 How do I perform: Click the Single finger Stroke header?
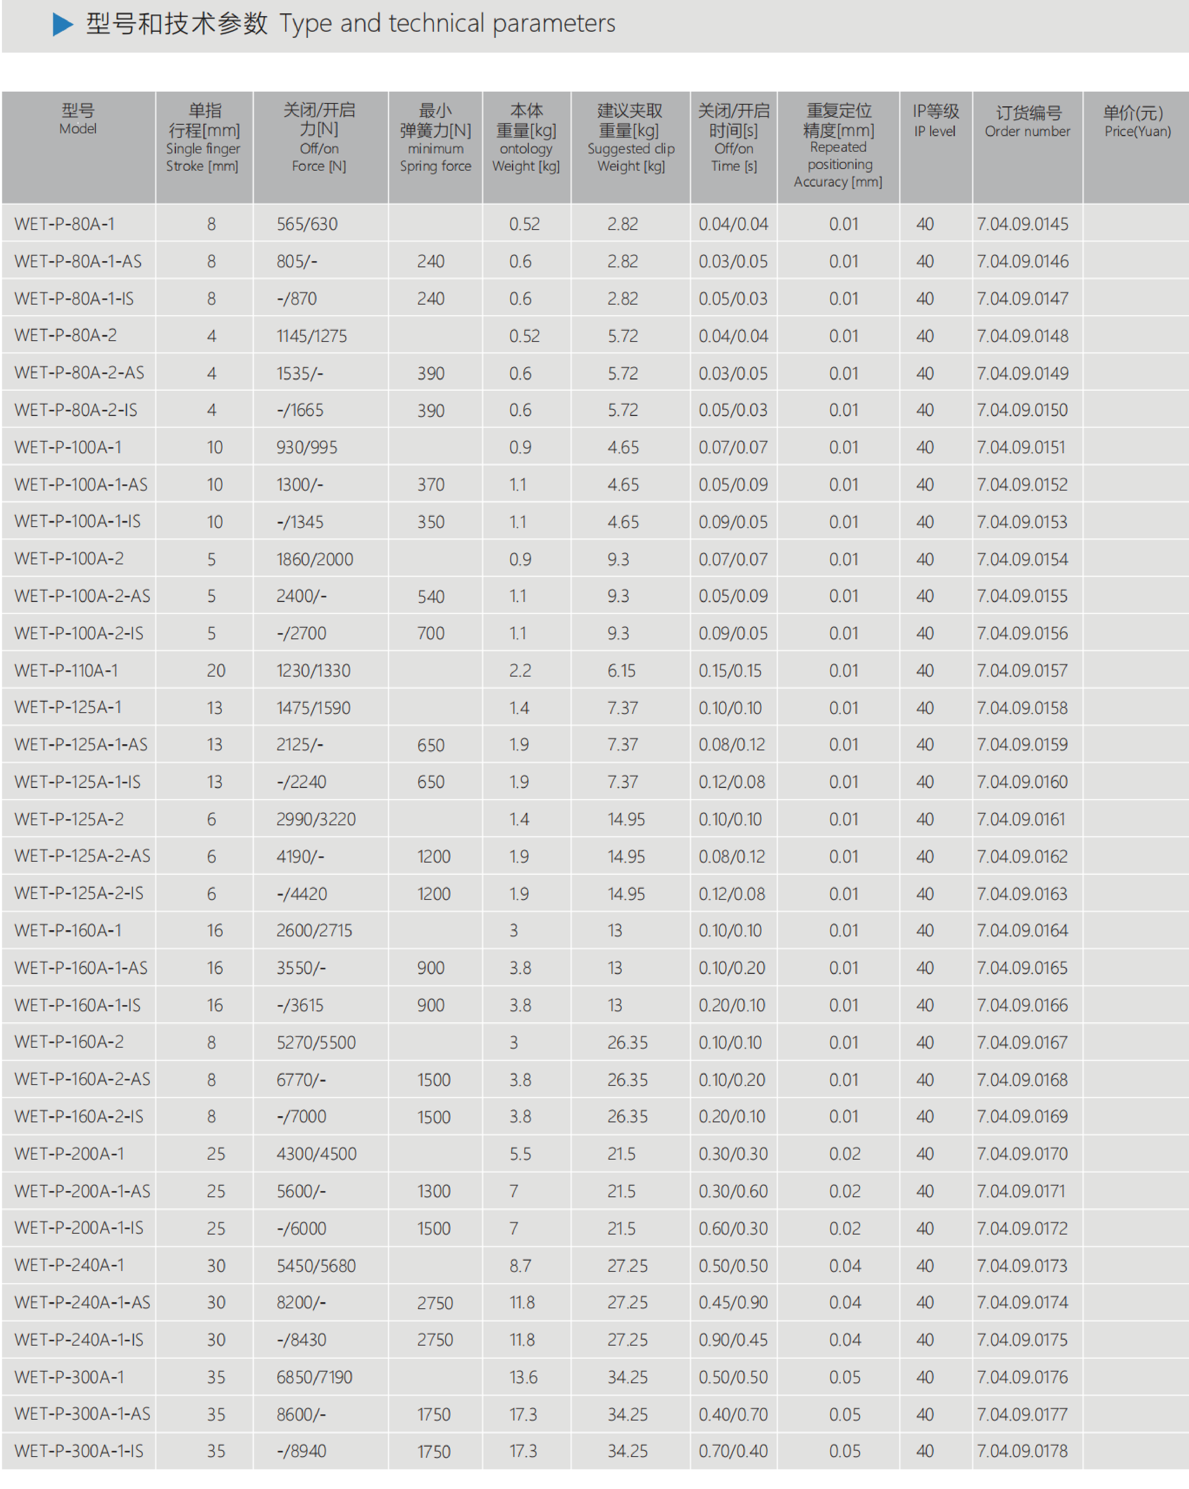(x=204, y=138)
